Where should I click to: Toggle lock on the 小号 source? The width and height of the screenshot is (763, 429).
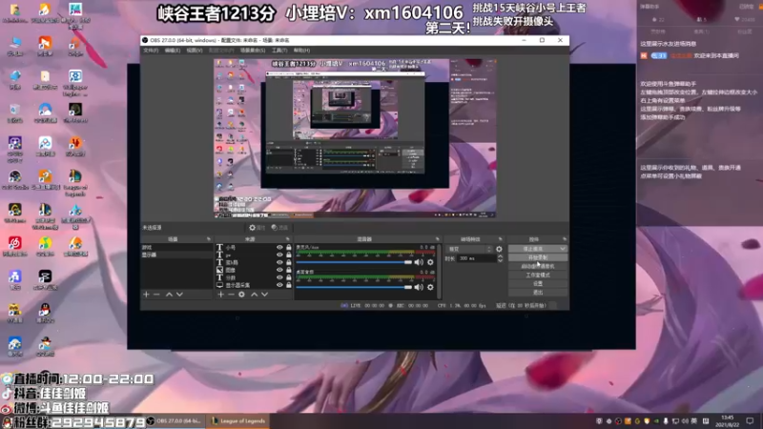point(289,247)
